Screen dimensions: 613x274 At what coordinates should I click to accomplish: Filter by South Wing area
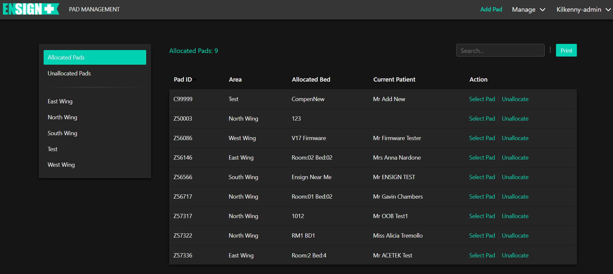pyautogui.click(x=63, y=133)
